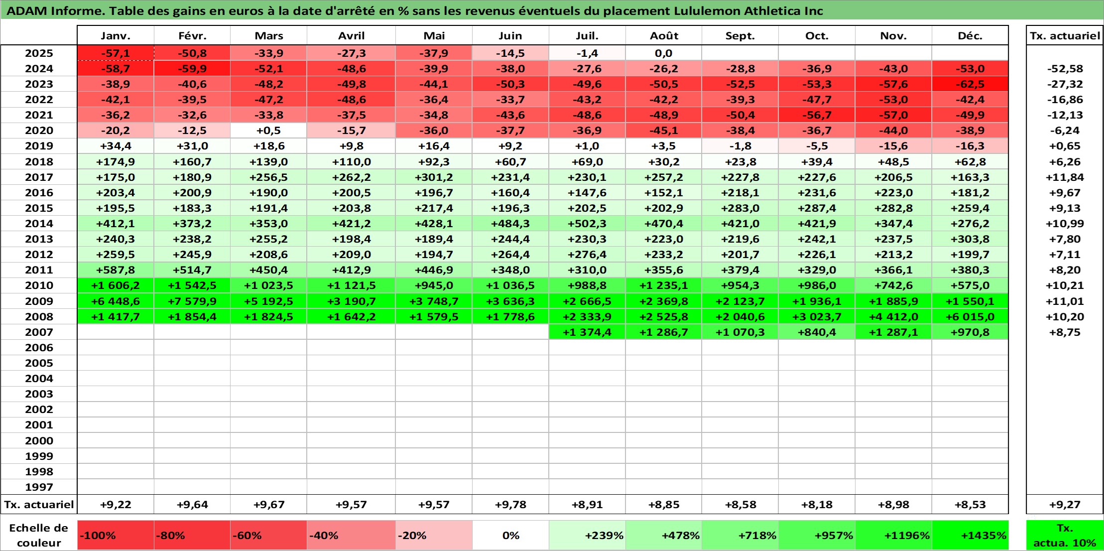The image size is (1104, 551).
Task: Select the cell showing +1 374,4
Action: click(587, 332)
